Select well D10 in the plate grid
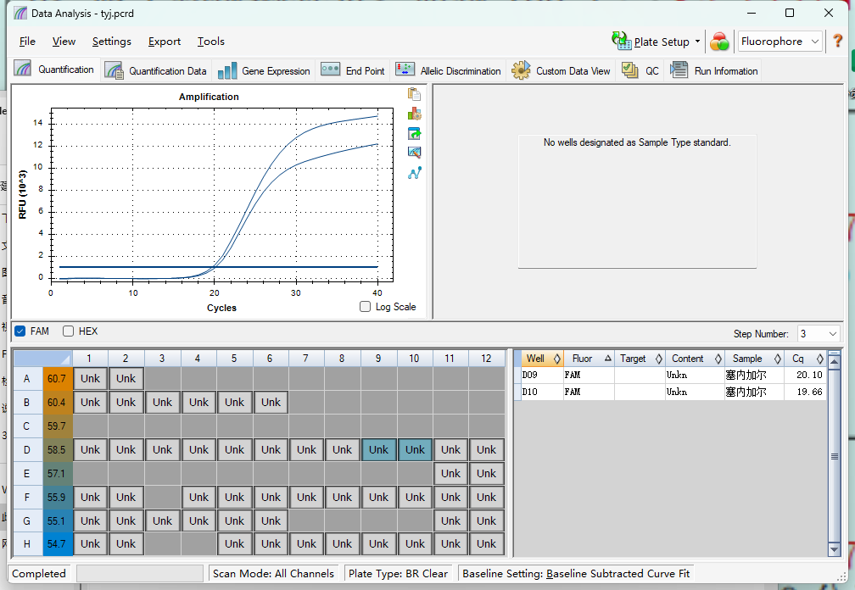 tap(415, 450)
